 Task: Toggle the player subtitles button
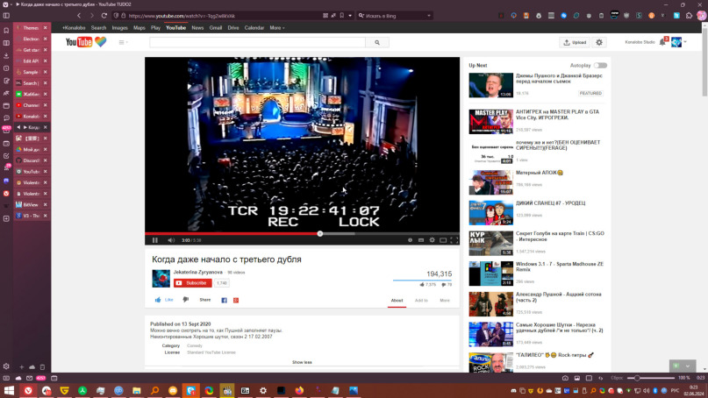421,240
